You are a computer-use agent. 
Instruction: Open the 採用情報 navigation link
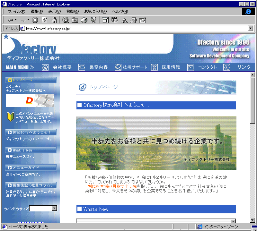(171, 67)
